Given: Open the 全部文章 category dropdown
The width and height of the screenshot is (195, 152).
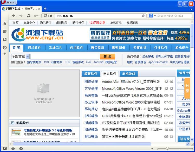Looking at the screenshot, I should pos(20,56).
